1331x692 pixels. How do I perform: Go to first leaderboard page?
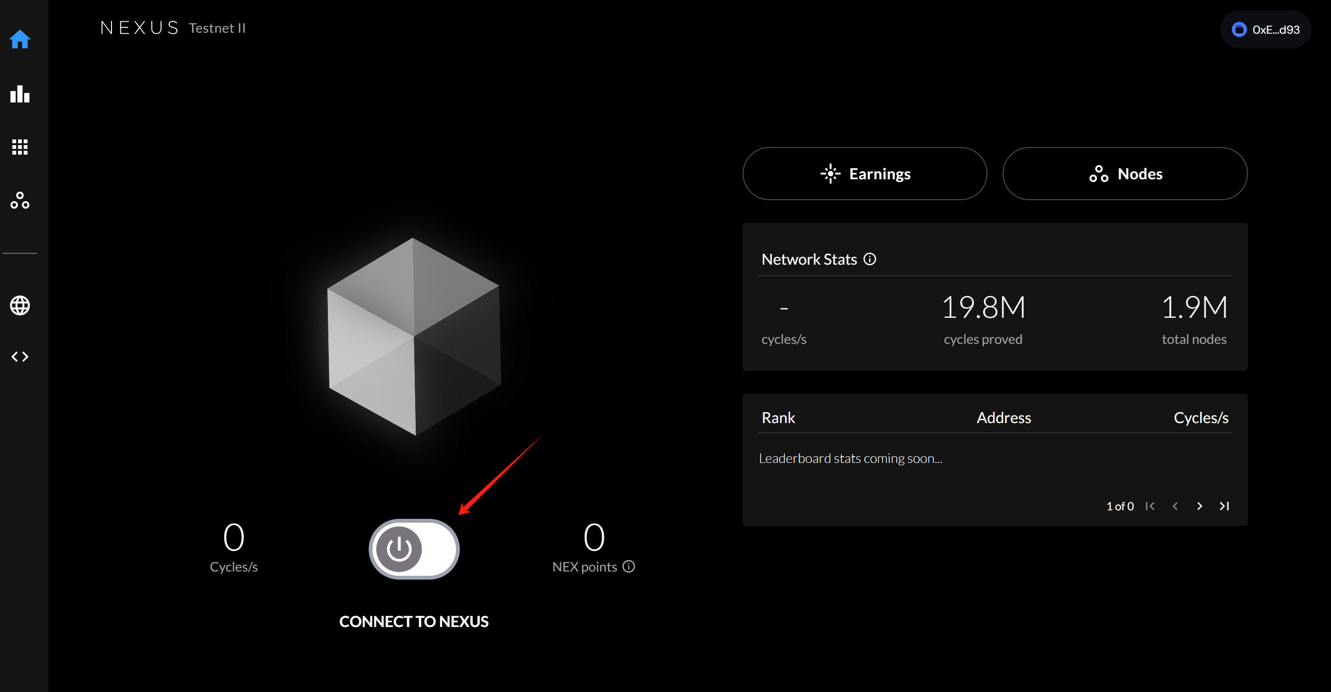(1150, 506)
